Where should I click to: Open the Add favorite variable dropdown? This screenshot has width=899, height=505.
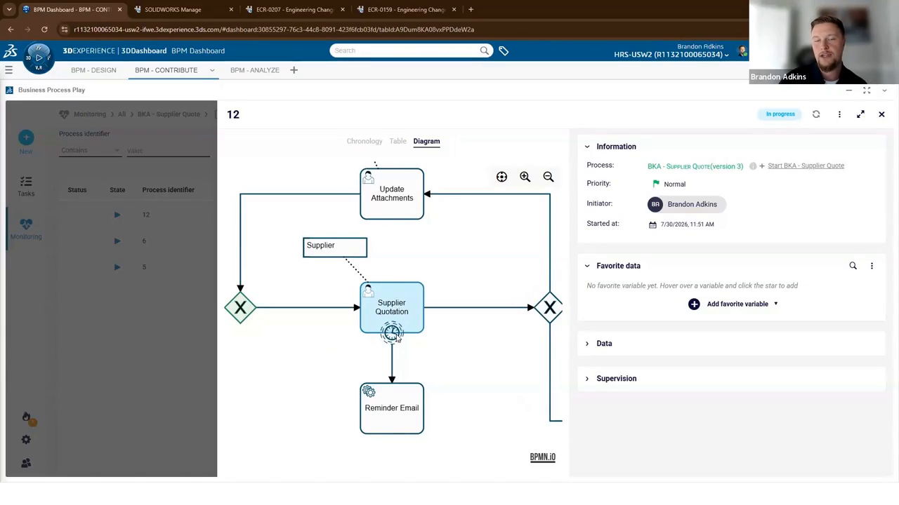733,304
